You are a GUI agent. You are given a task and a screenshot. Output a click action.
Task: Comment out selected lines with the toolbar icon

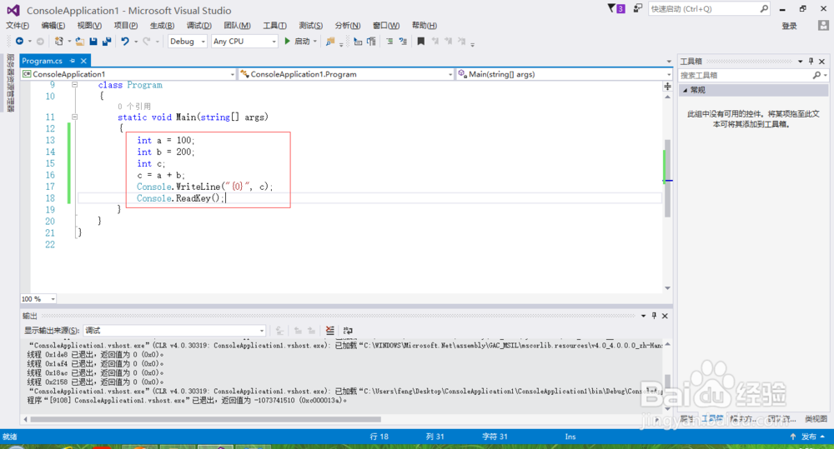pyautogui.click(x=389, y=41)
